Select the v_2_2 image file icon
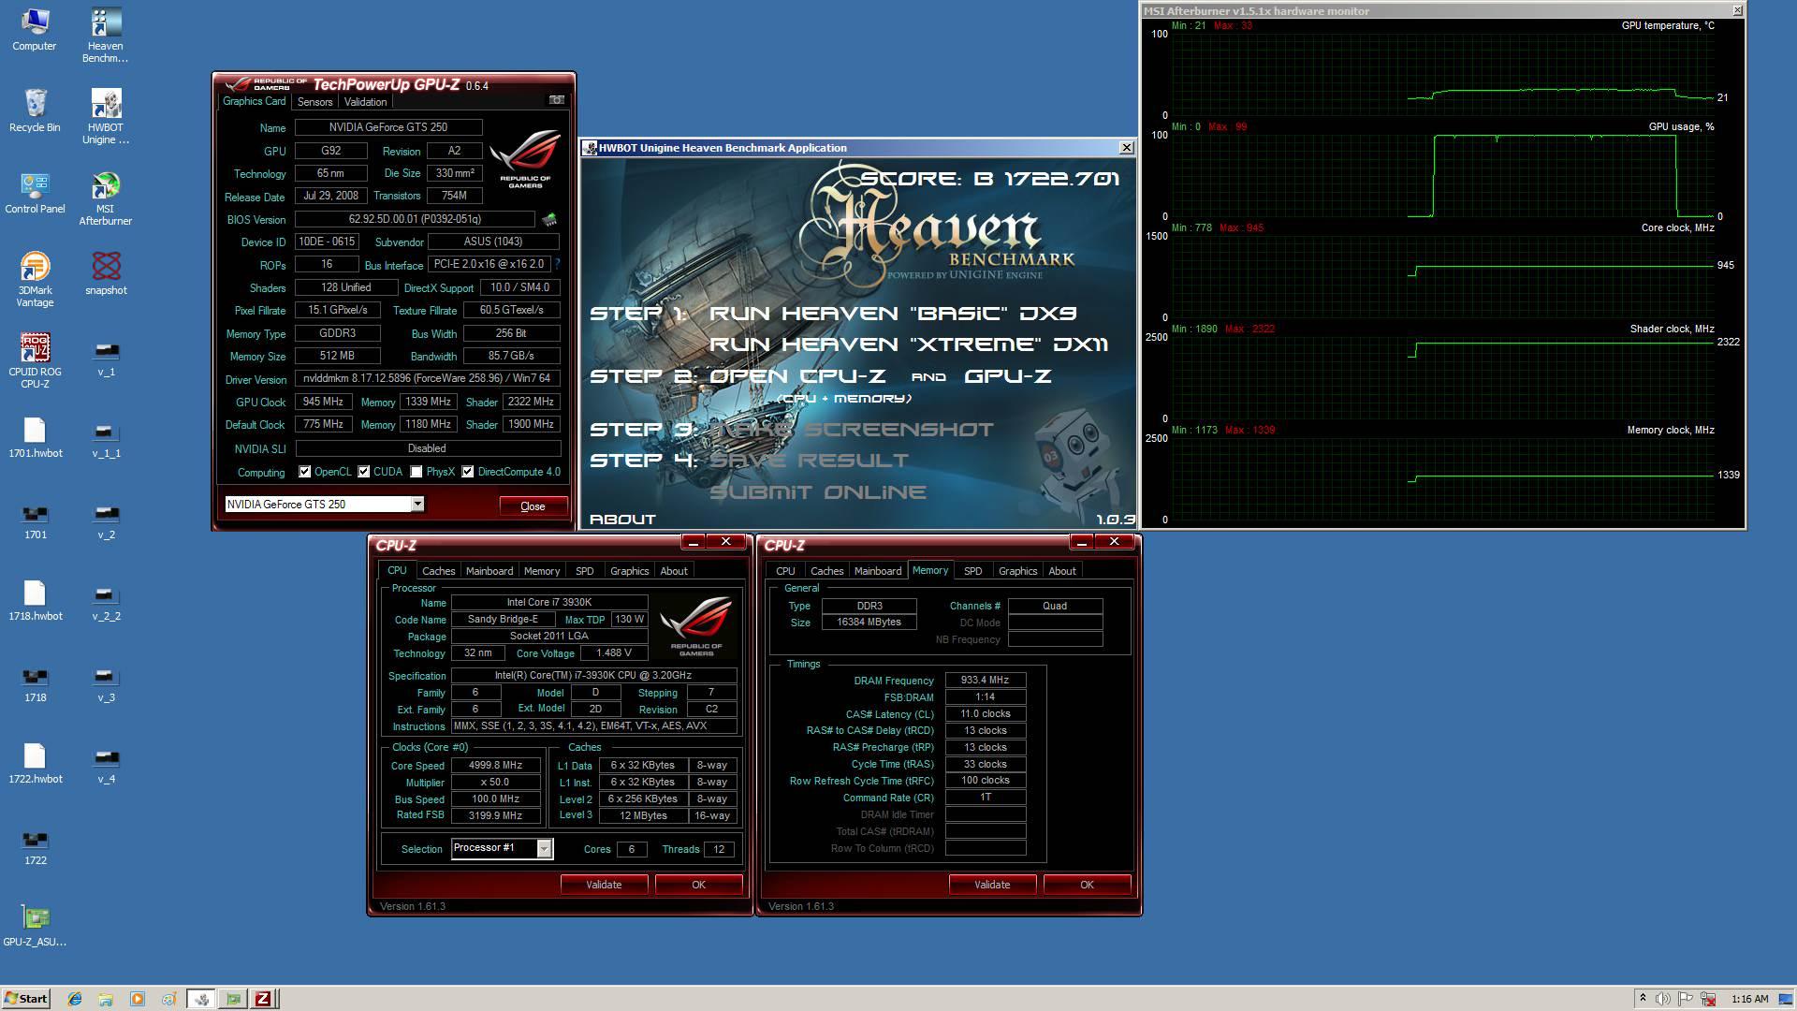 pyautogui.click(x=106, y=603)
